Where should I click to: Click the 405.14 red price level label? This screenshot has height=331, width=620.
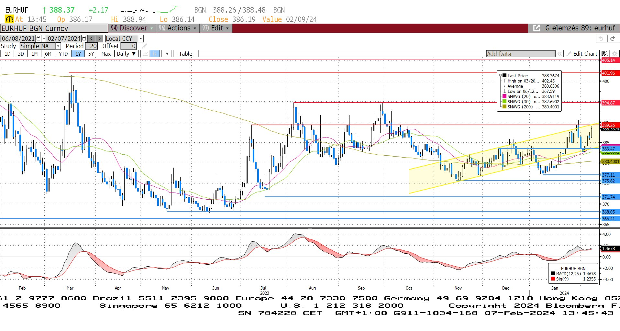[x=610, y=61]
